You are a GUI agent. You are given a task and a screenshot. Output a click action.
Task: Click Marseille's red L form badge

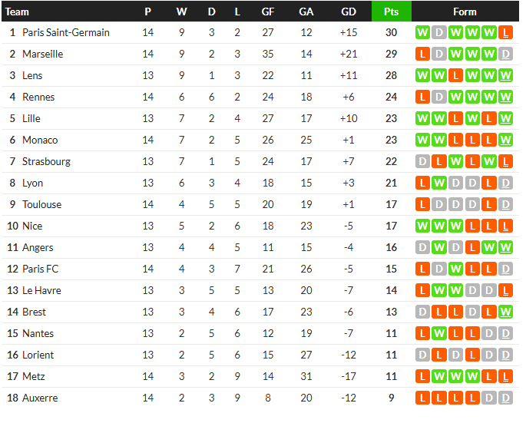click(422, 55)
